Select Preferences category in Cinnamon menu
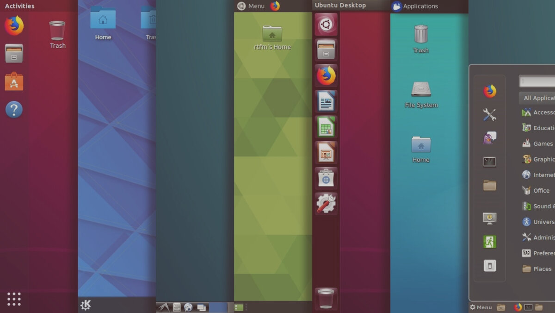 pos(537,253)
